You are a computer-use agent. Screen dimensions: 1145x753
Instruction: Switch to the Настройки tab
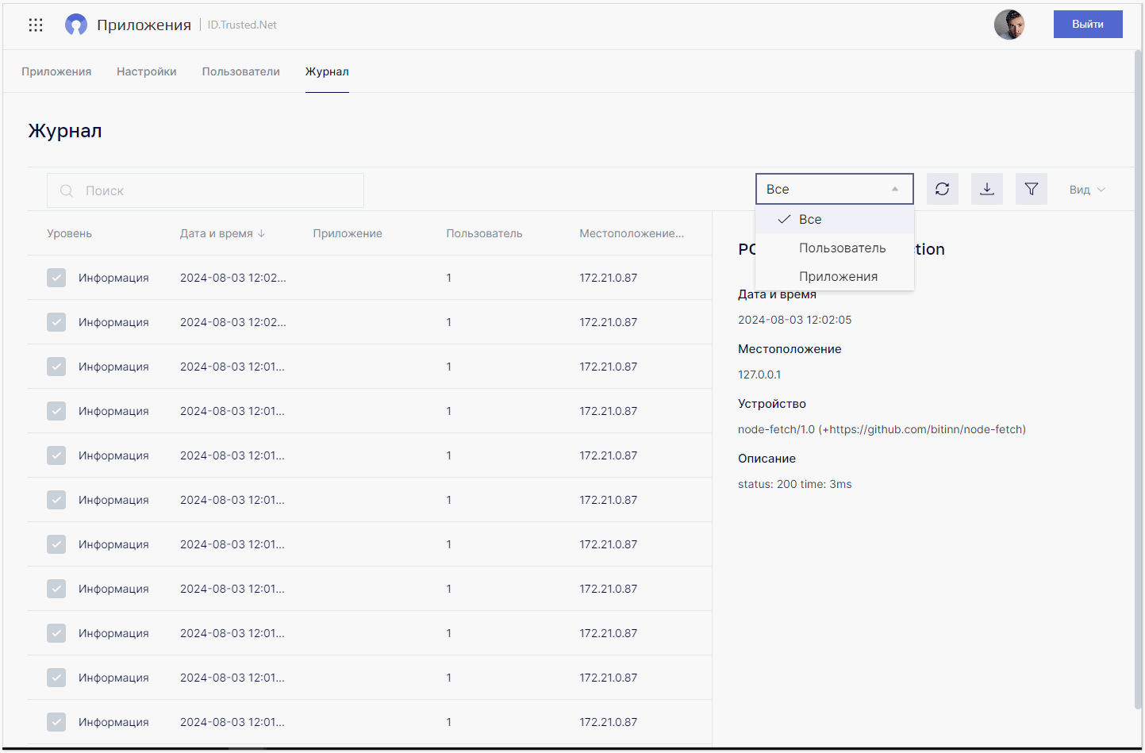(147, 71)
